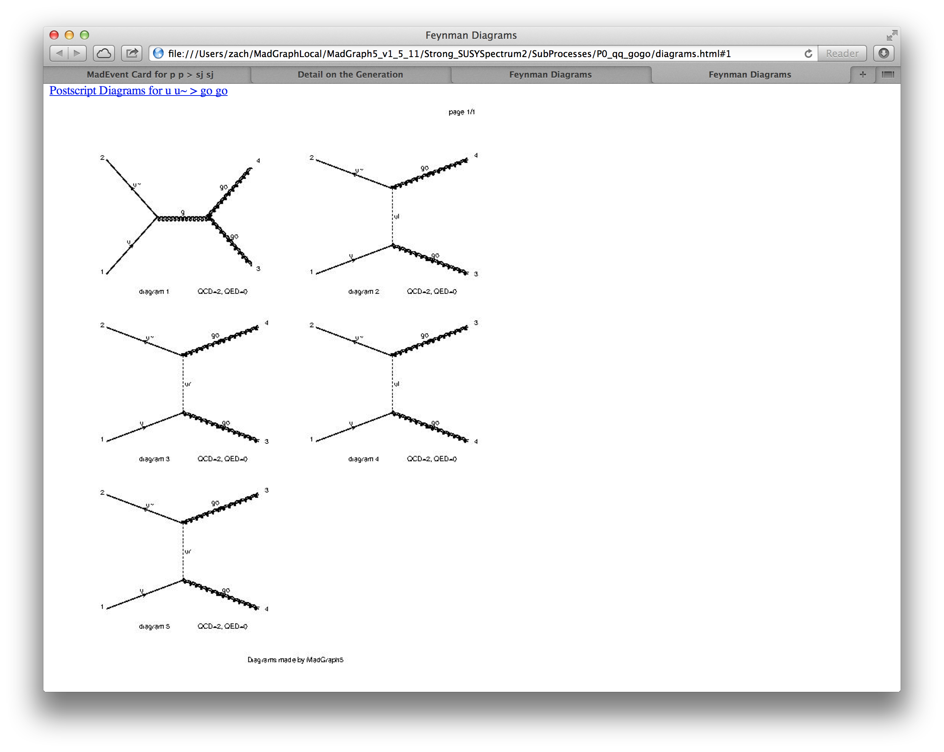Select the last Feynman Diagrams tab
Viewport: 944px width, 752px height.
[749, 75]
